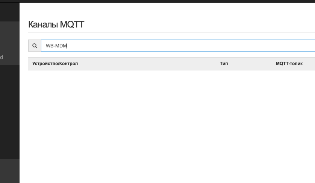Image resolution: width=315 pixels, height=183 pixels.
Task: Click the Устройство/Контрол column header
Action: [55, 64]
